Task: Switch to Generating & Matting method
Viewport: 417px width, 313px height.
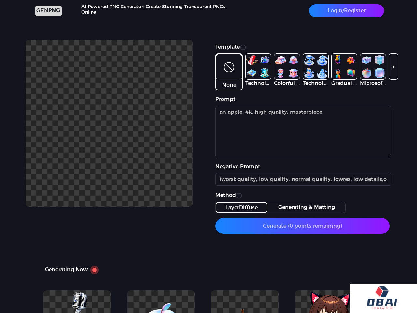Action: click(x=306, y=207)
